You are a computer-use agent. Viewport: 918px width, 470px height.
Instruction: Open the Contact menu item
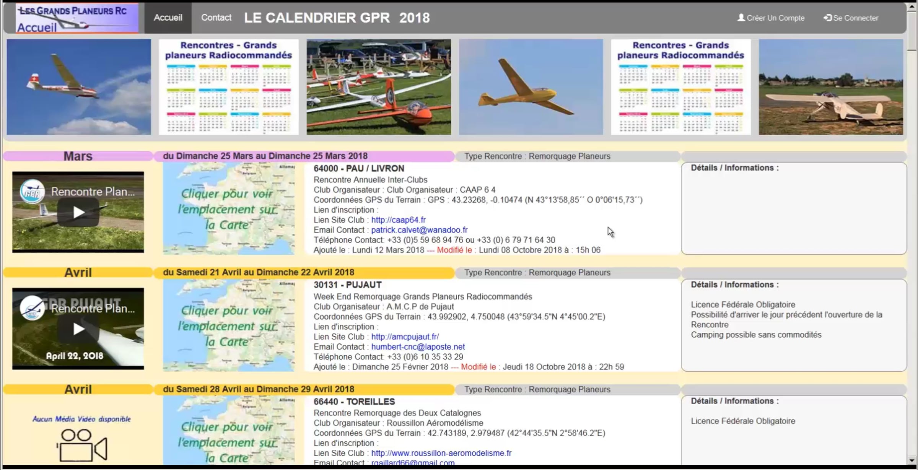tap(216, 18)
